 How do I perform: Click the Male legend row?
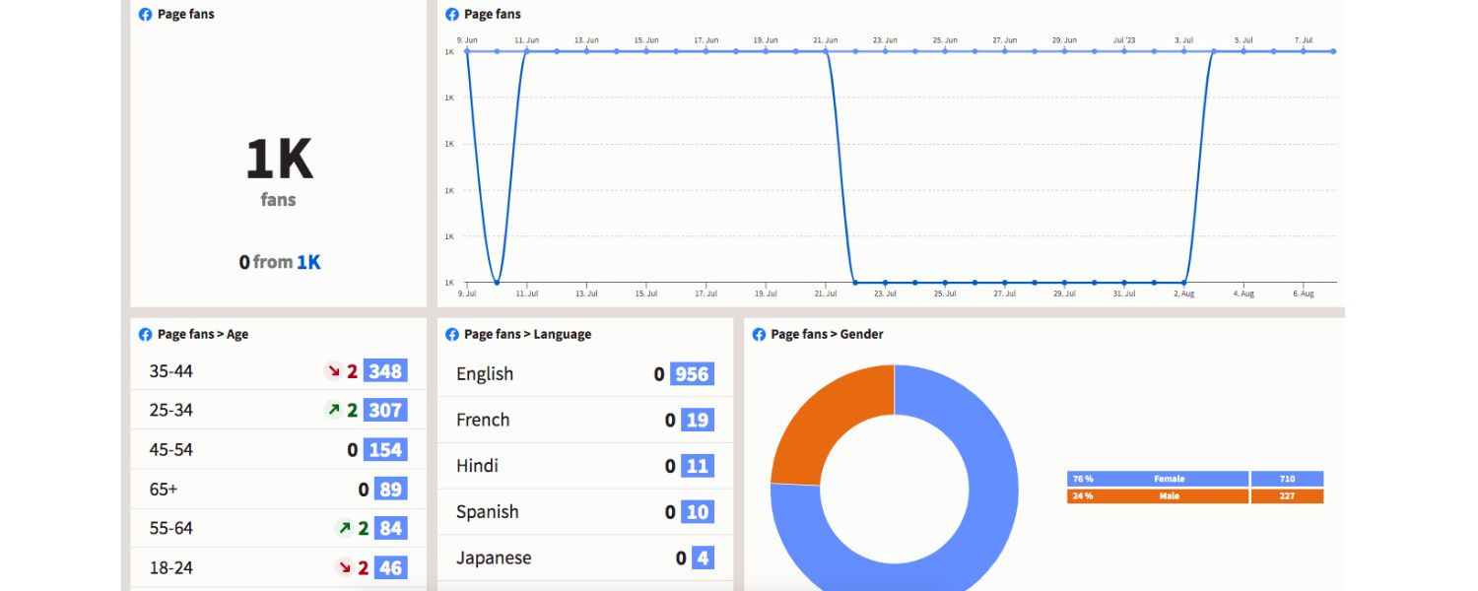(x=1194, y=496)
